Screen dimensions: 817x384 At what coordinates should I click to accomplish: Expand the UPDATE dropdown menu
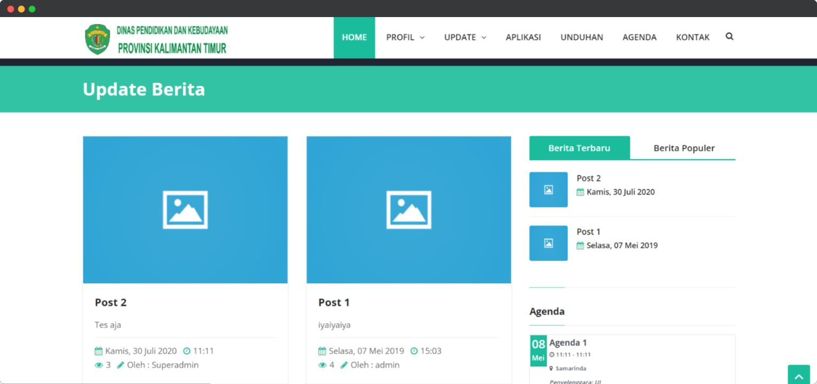click(465, 37)
